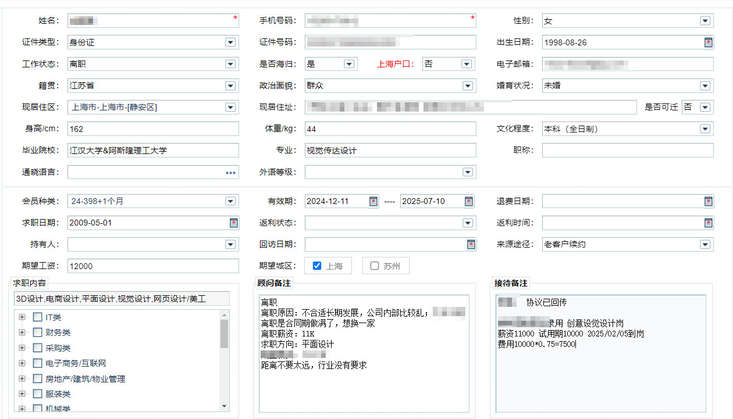
Task: Click the ellipsis icon in 通晓语言 field
Action: [x=231, y=173]
